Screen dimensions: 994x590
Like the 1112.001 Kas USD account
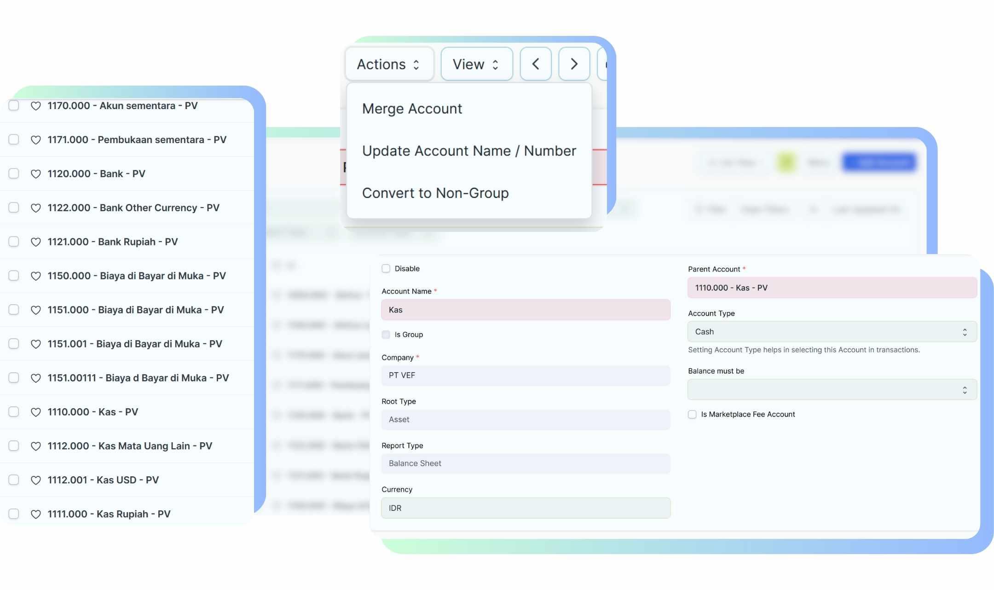tap(35, 480)
